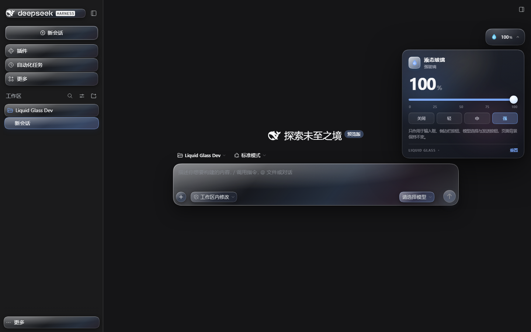Viewport: 531px width, 332px height.
Task: Click the whale logo beside 探索未至之境
Action: pos(274,136)
